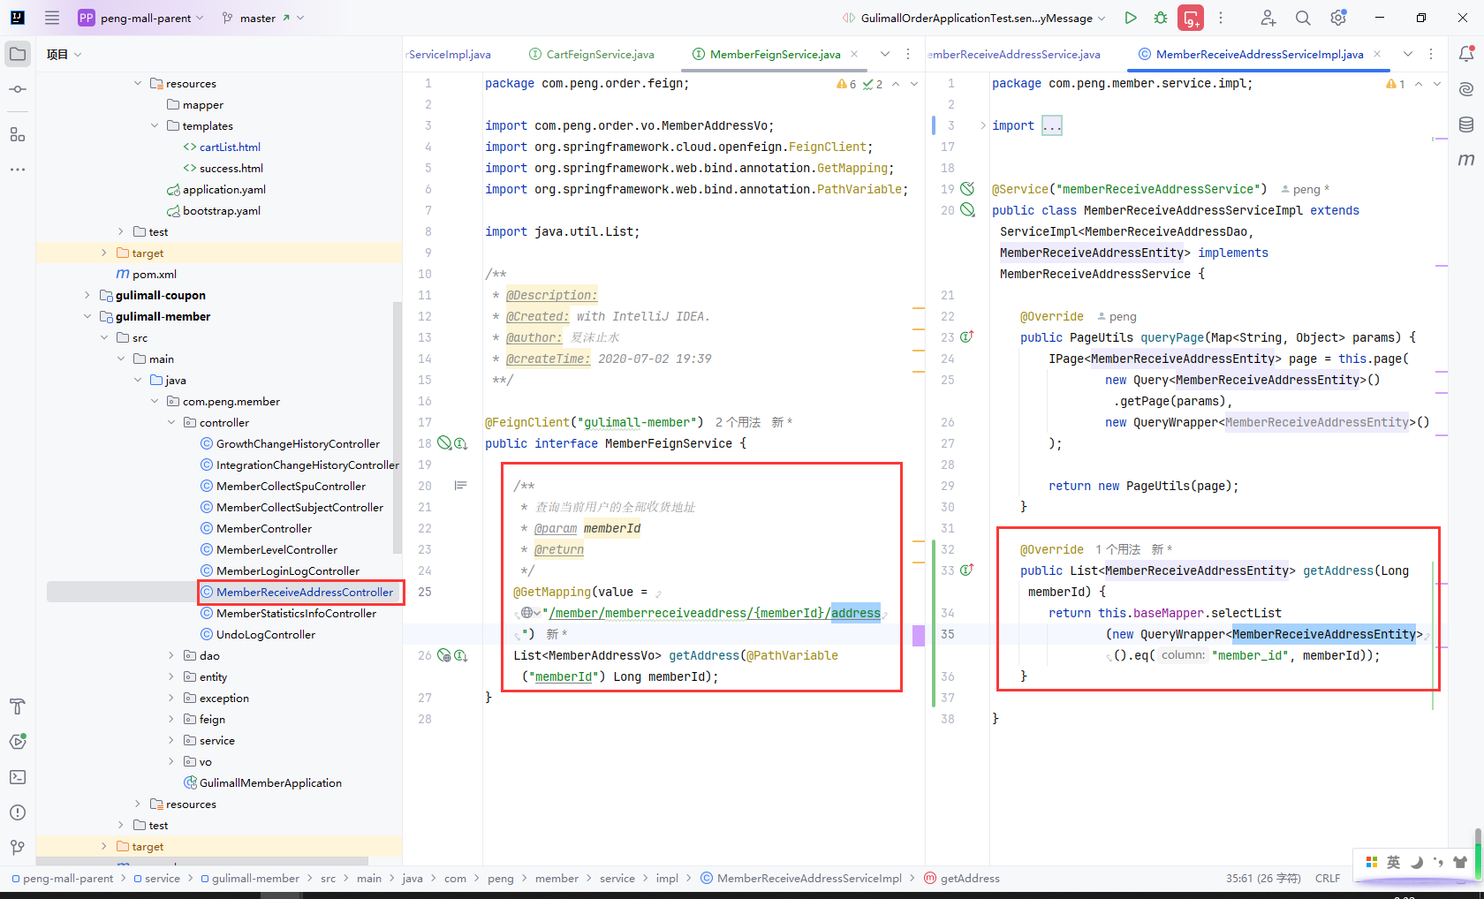
Task: Open the Problems tool window
Action: [x=18, y=812]
